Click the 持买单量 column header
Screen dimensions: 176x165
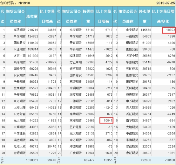tap(88, 17)
